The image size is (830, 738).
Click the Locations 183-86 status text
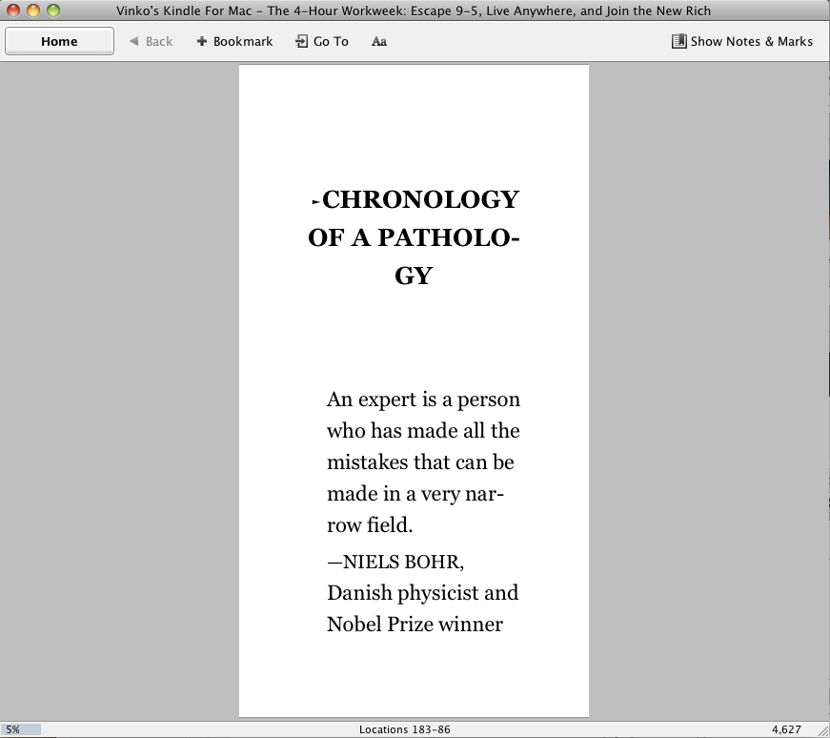pos(405,729)
